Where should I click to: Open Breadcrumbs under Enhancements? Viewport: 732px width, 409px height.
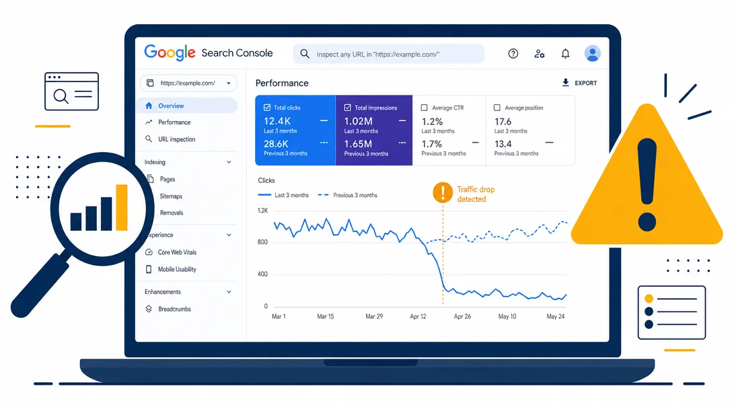[x=175, y=309]
